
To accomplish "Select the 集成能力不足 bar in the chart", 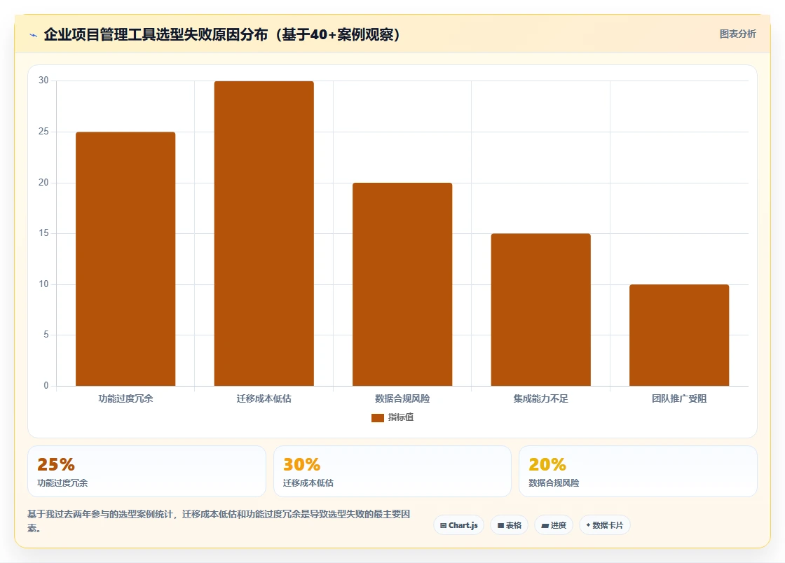I will tap(540, 310).
